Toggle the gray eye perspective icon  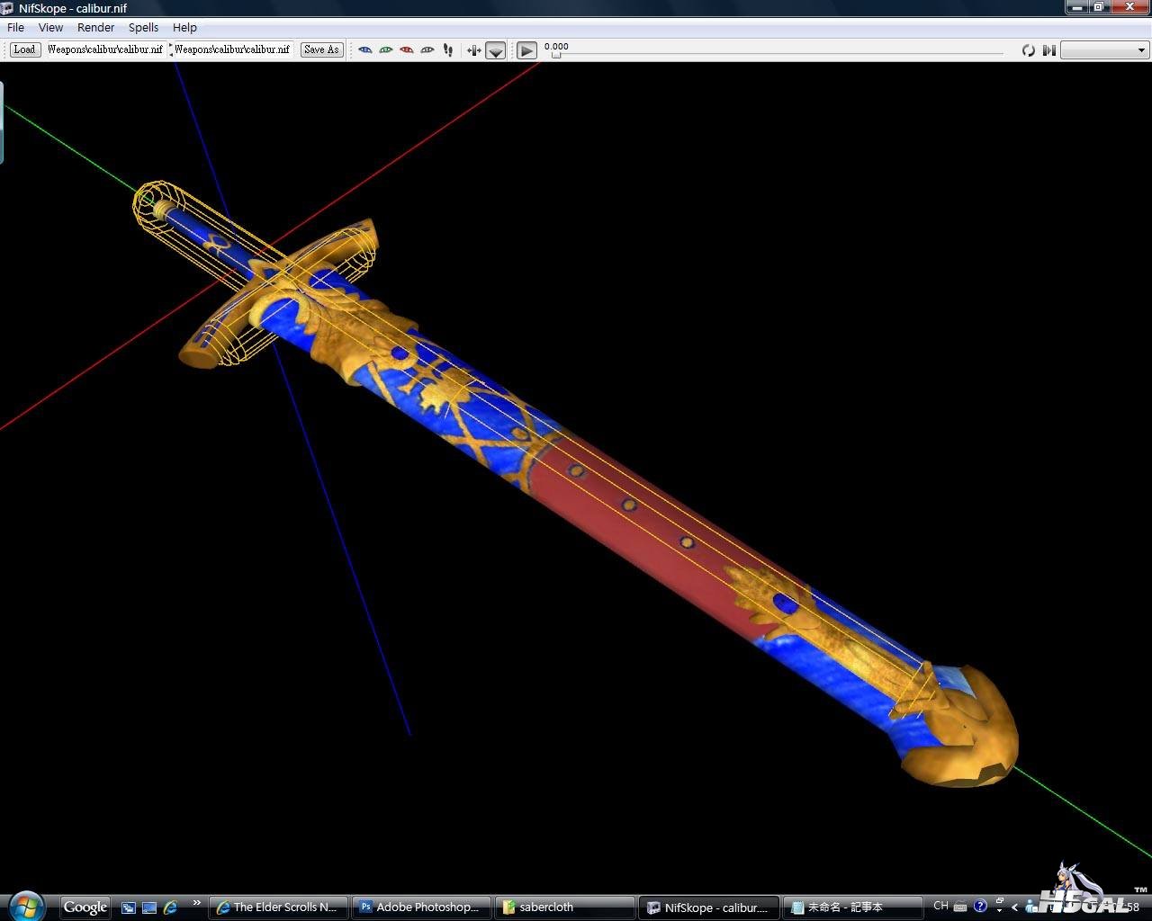pyautogui.click(x=427, y=49)
